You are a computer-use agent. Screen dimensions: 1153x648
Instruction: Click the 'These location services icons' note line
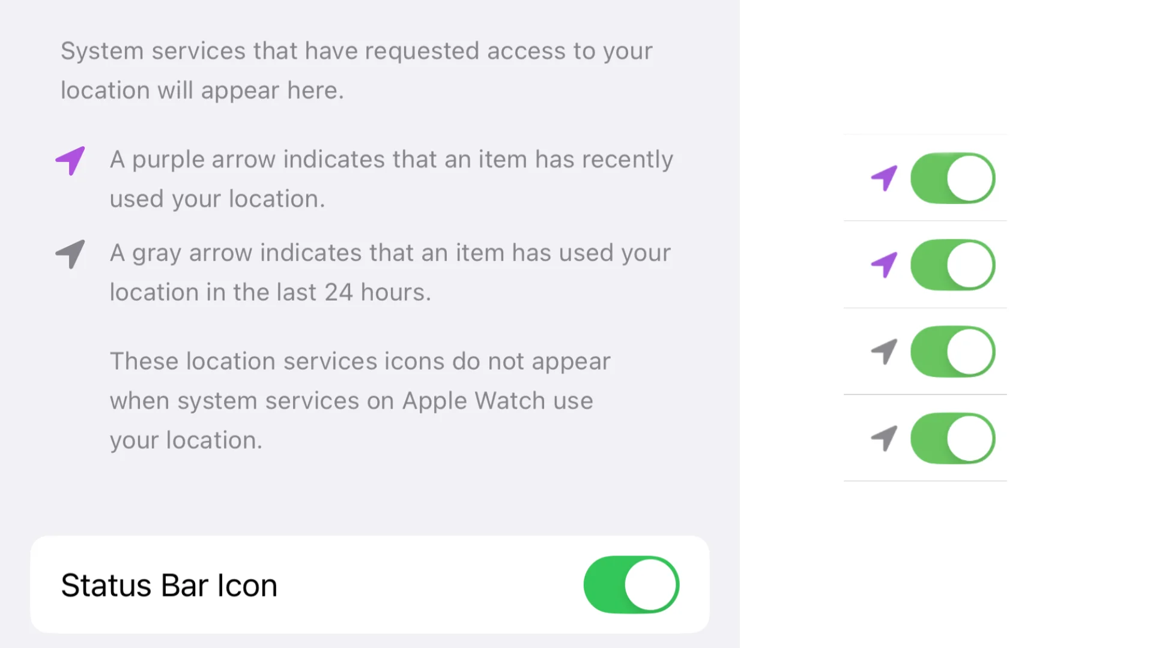pos(360,362)
